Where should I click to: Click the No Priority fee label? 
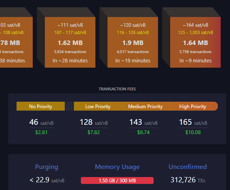40,106
